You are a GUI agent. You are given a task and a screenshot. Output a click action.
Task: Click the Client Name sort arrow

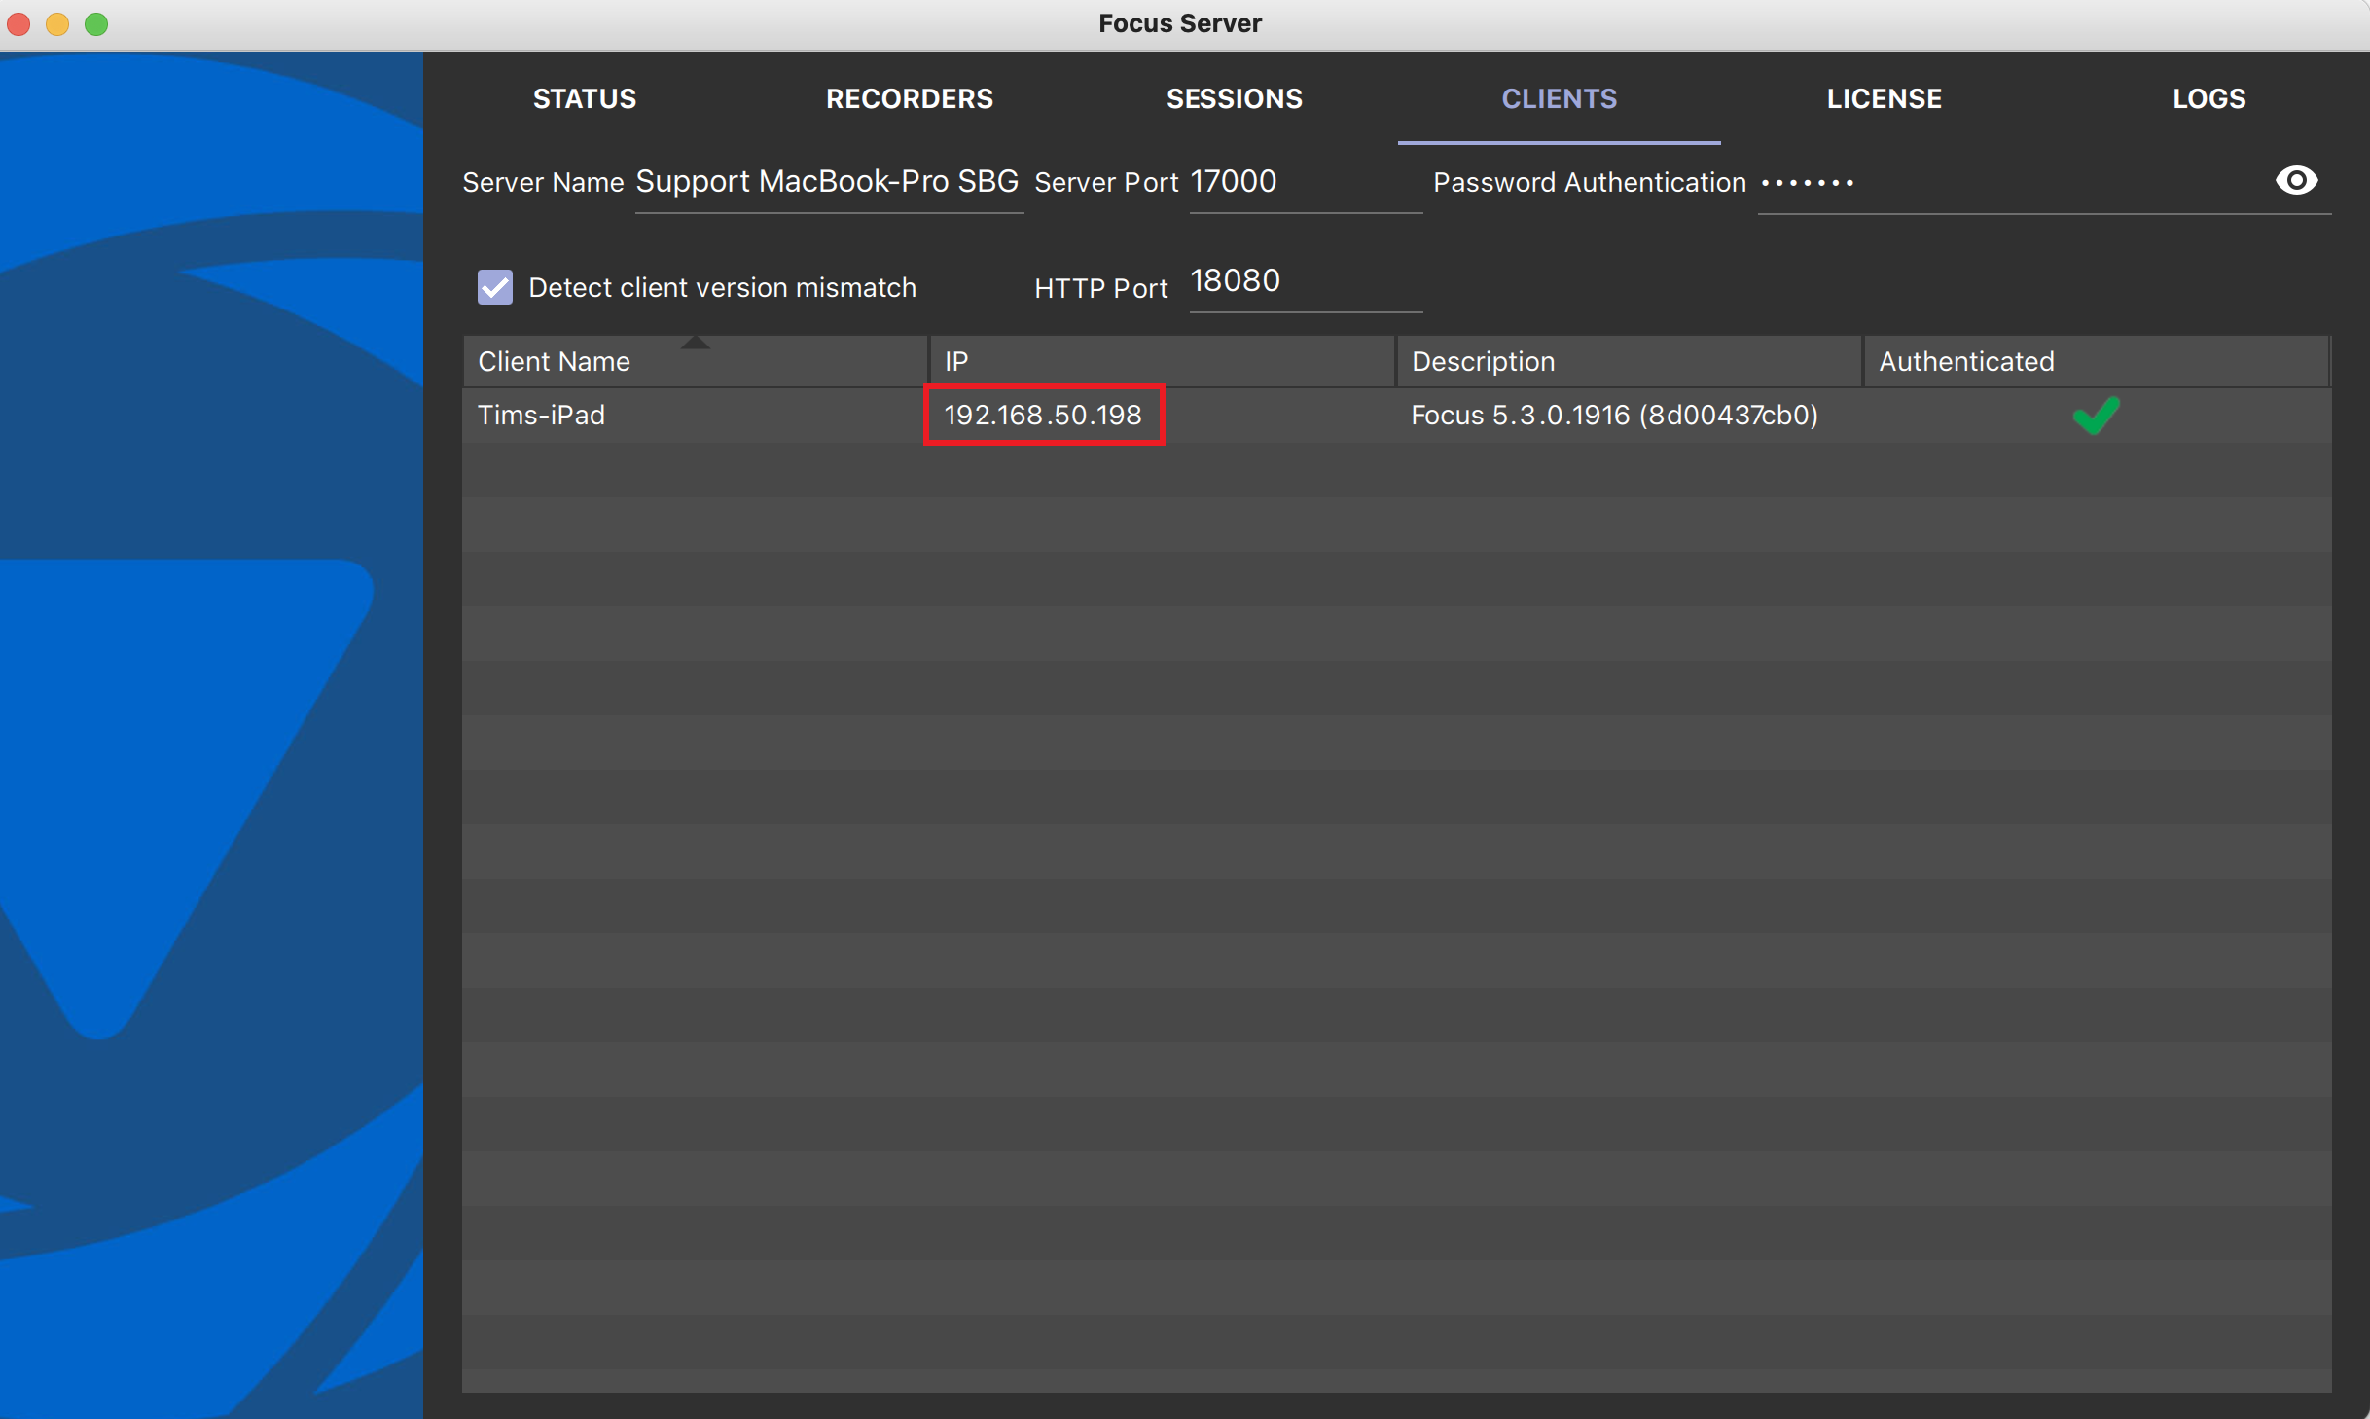[x=695, y=342]
